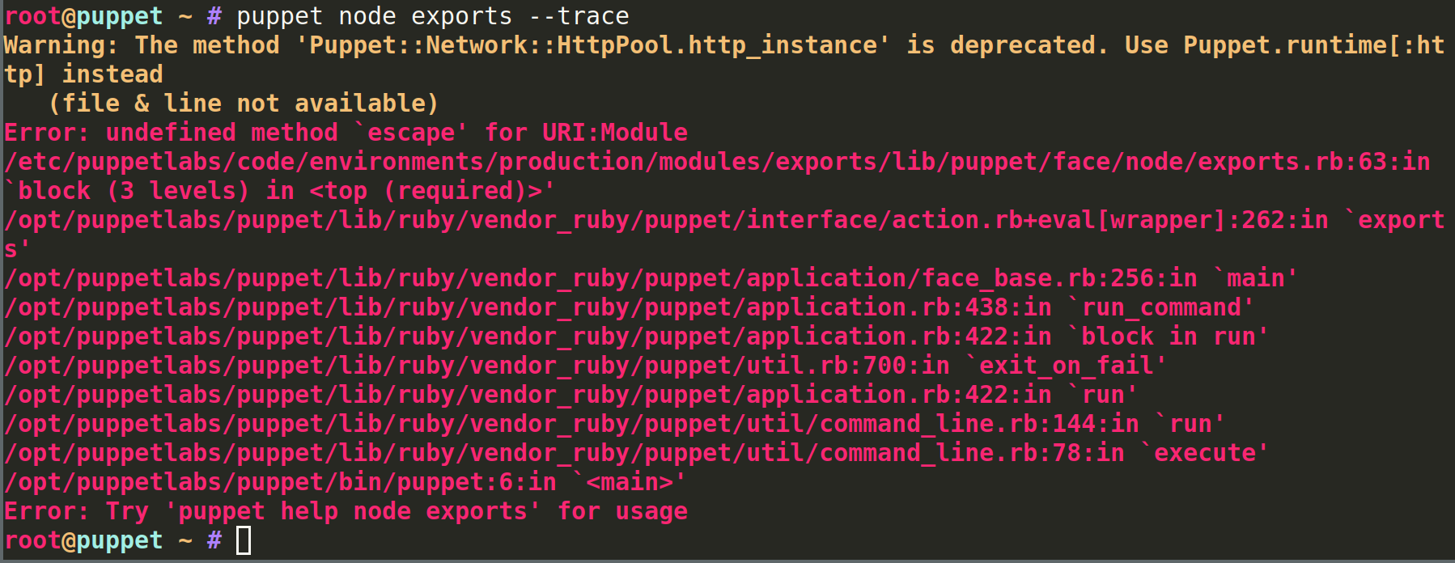Select the 'Warning:' label
Image resolution: width=1455 pixels, height=563 pixels.
(62, 45)
